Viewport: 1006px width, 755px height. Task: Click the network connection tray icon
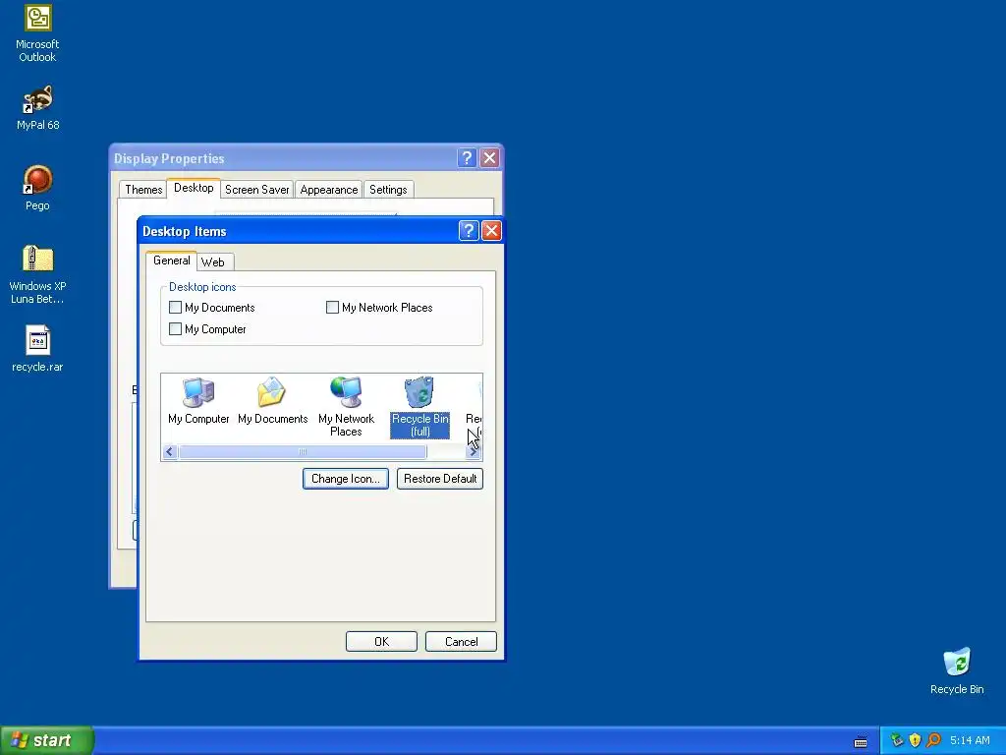(x=896, y=740)
